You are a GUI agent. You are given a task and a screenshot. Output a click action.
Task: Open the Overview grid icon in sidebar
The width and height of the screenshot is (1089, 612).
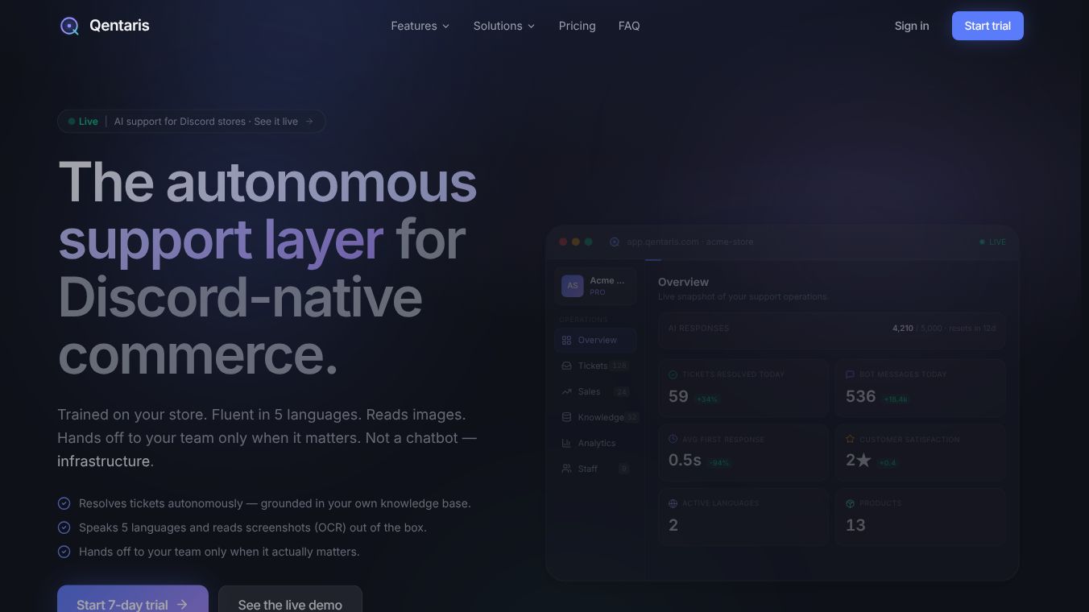point(566,340)
